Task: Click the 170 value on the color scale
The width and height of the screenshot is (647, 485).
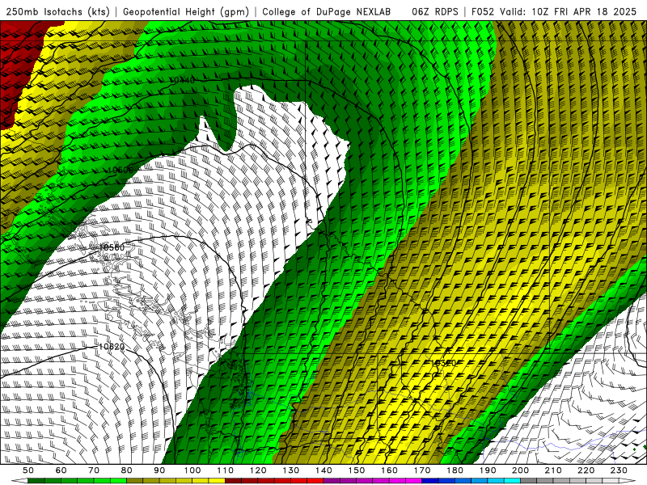Action: pos(422,470)
